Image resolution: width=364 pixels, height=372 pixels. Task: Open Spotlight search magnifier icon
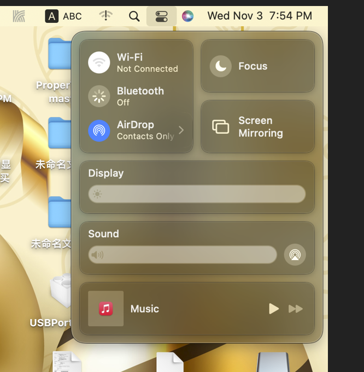click(x=134, y=16)
